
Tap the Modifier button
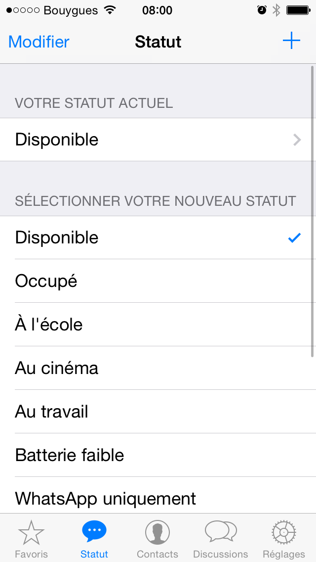pos(39,42)
